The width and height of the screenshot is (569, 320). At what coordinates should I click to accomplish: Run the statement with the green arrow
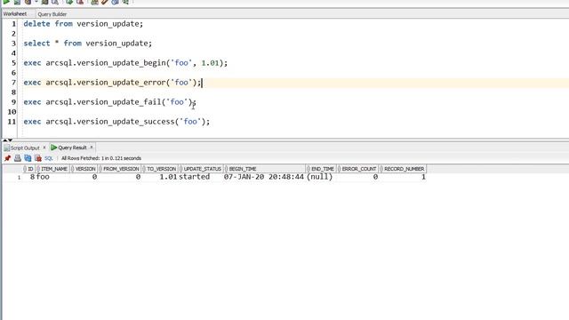[x=6, y=2]
